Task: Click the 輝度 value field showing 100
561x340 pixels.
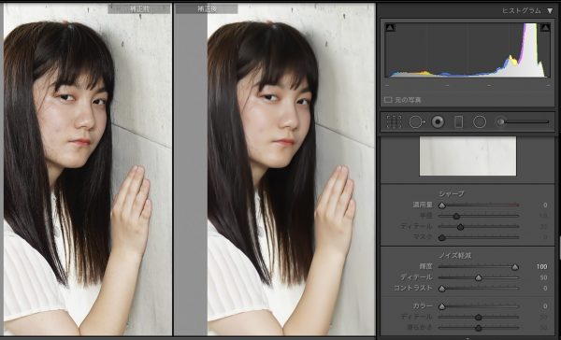Action: pyautogui.click(x=541, y=267)
